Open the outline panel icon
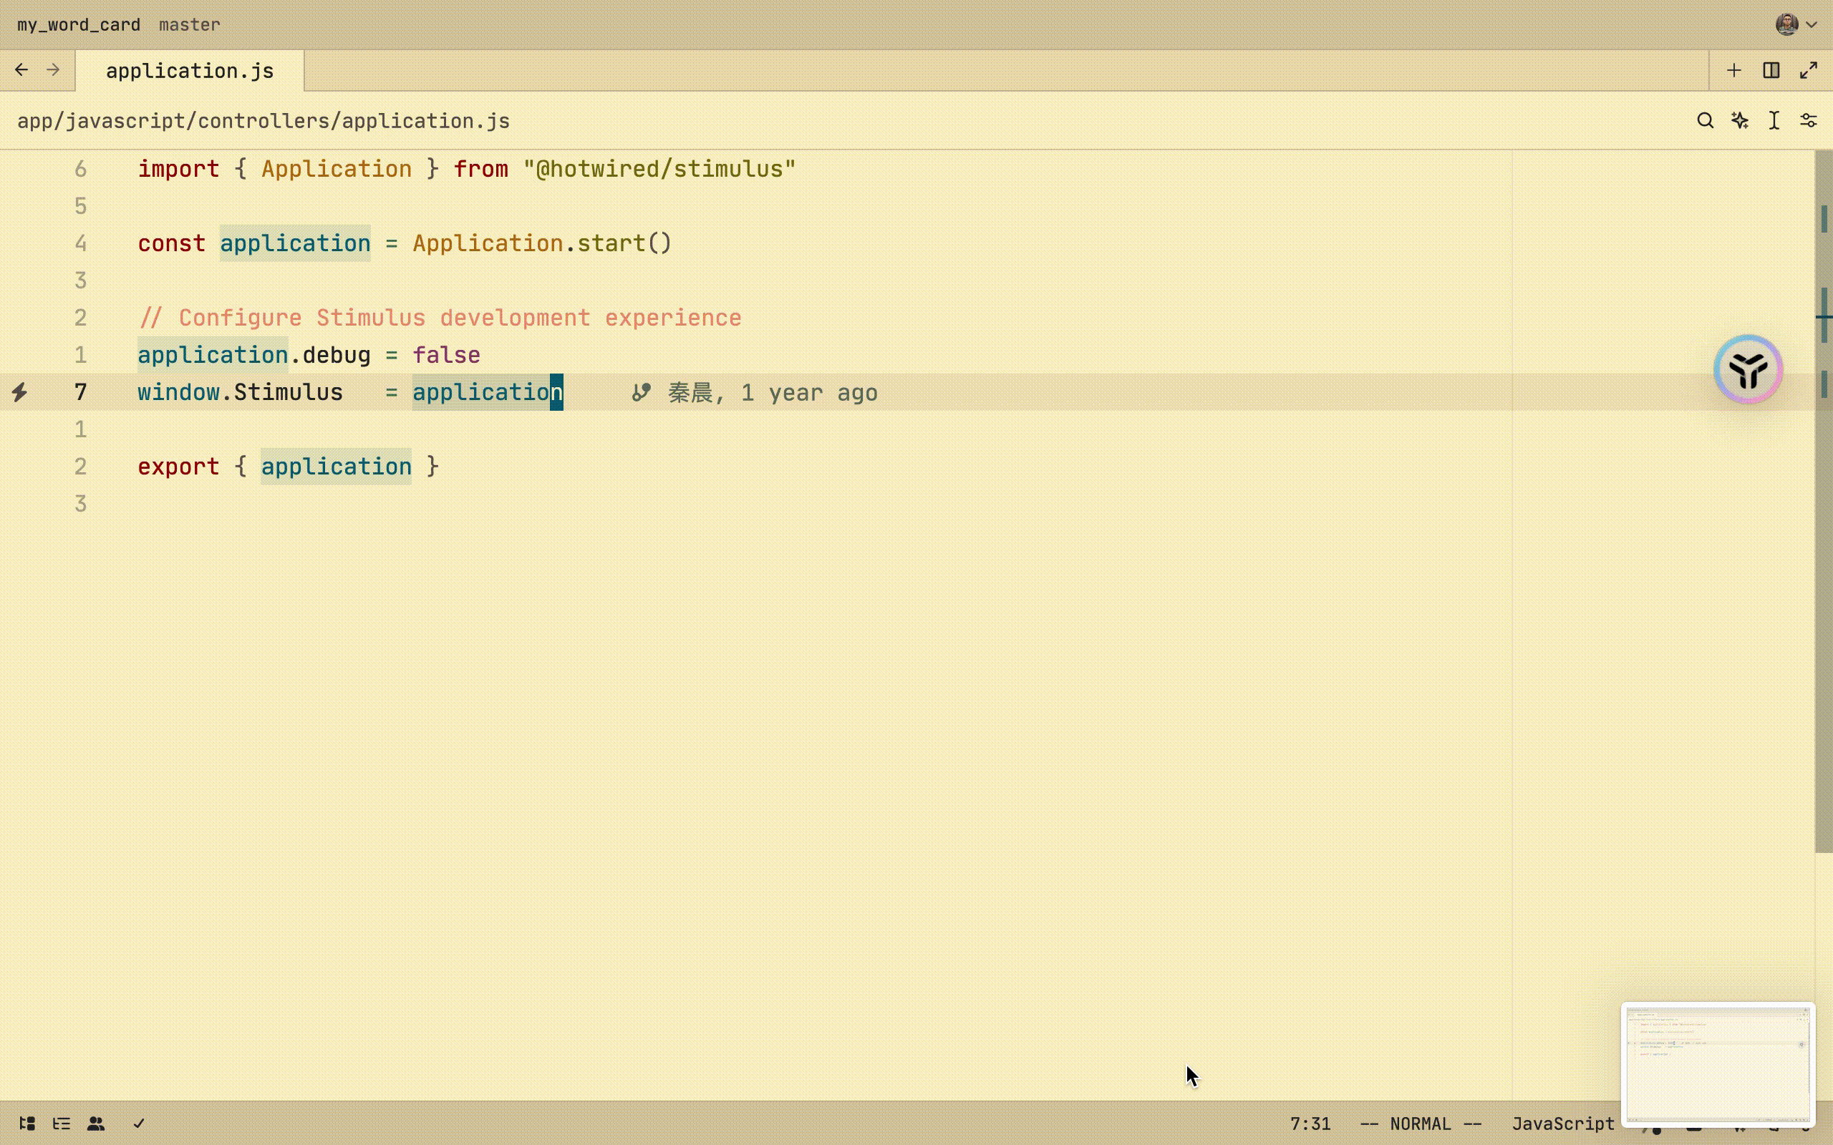This screenshot has width=1833, height=1145. pyautogui.click(x=62, y=1124)
